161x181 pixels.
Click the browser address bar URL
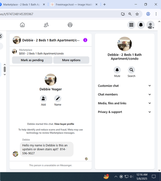coord(17,14)
